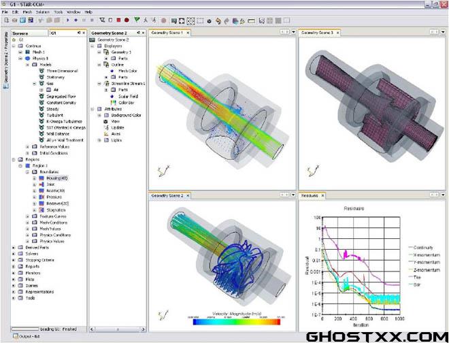
Task: Toggle the pin on the G1 tab
Action: pos(79,33)
